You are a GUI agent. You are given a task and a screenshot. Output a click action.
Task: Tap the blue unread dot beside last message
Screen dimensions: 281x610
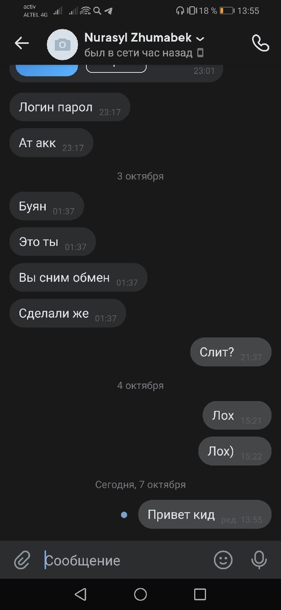tap(124, 515)
